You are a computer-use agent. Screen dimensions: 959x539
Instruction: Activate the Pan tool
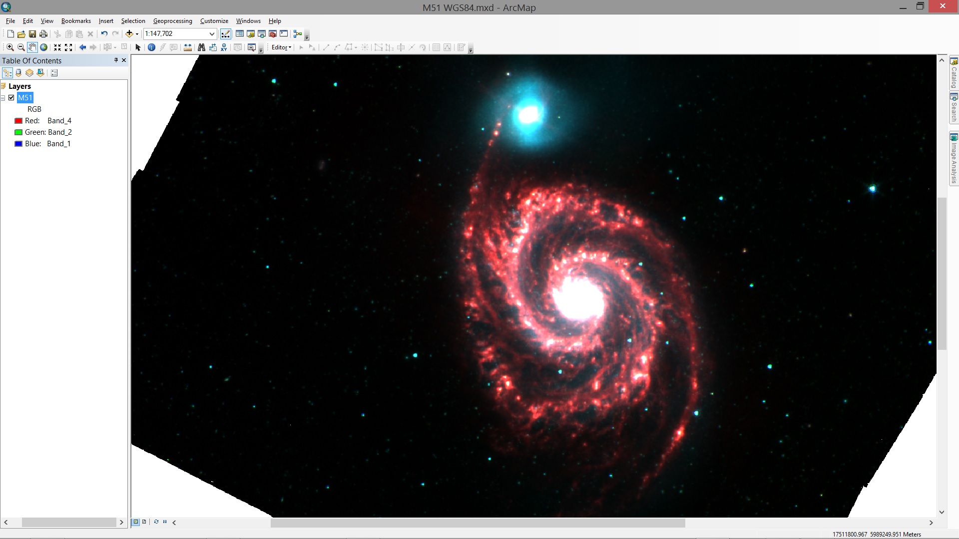pos(32,47)
